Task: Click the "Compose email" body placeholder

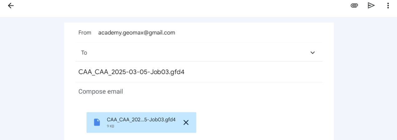Action: (100, 91)
